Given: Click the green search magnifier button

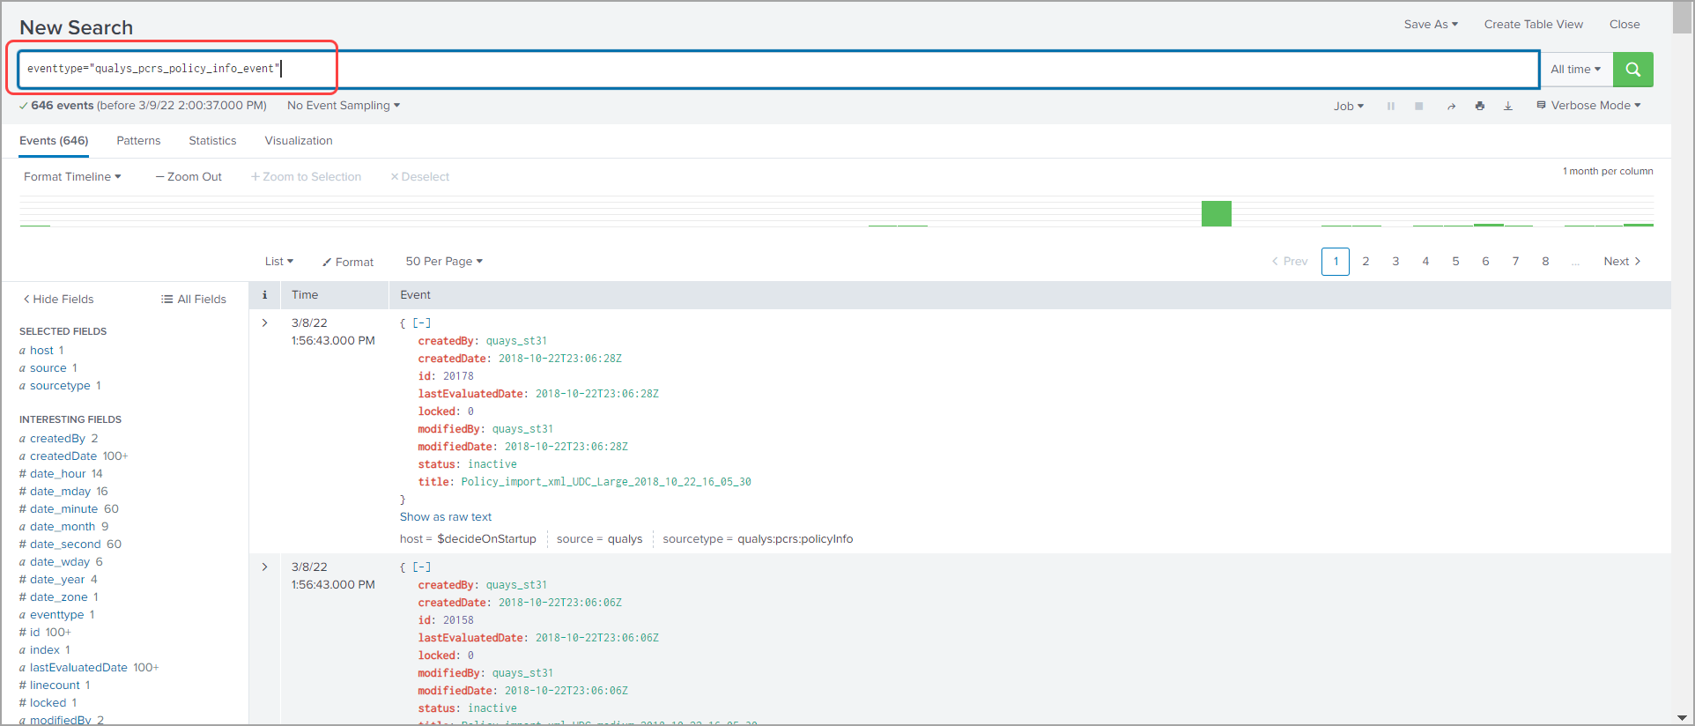Looking at the screenshot, I should [x=1632, y=70].
